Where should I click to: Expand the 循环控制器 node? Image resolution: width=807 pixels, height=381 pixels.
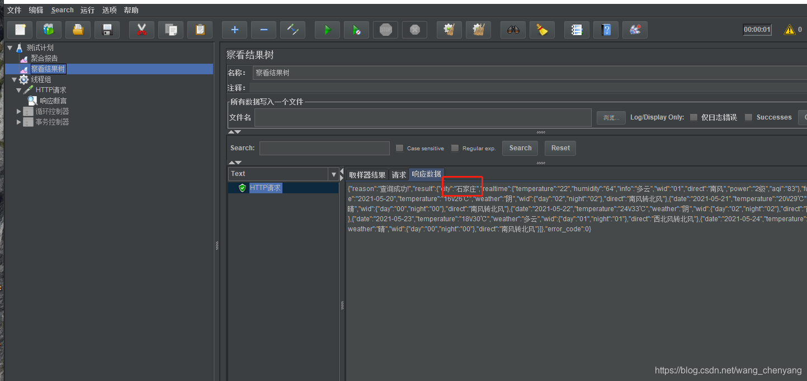tap(19, 111)
